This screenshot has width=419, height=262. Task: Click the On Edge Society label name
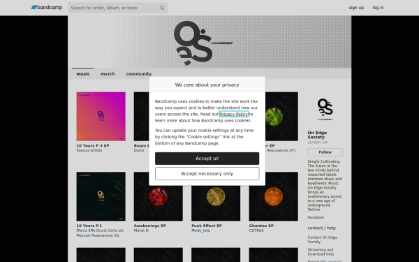[x=317, y=135]
